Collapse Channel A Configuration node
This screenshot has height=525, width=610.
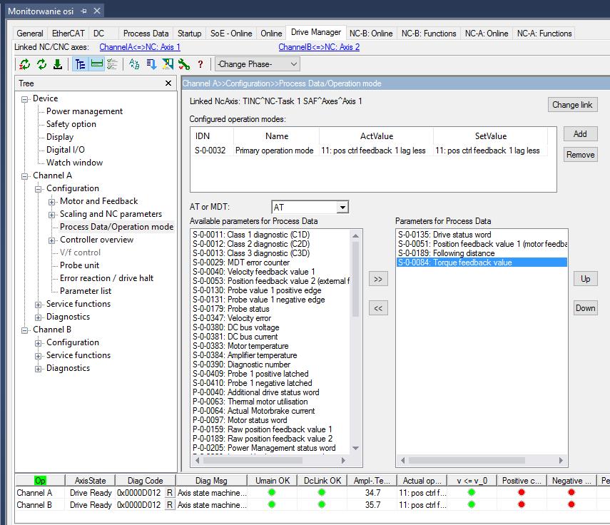point(38,189)
